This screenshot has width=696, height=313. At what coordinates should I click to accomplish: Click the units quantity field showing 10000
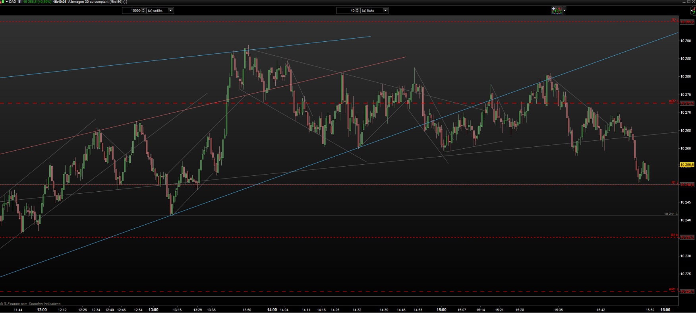click(131, 11)
